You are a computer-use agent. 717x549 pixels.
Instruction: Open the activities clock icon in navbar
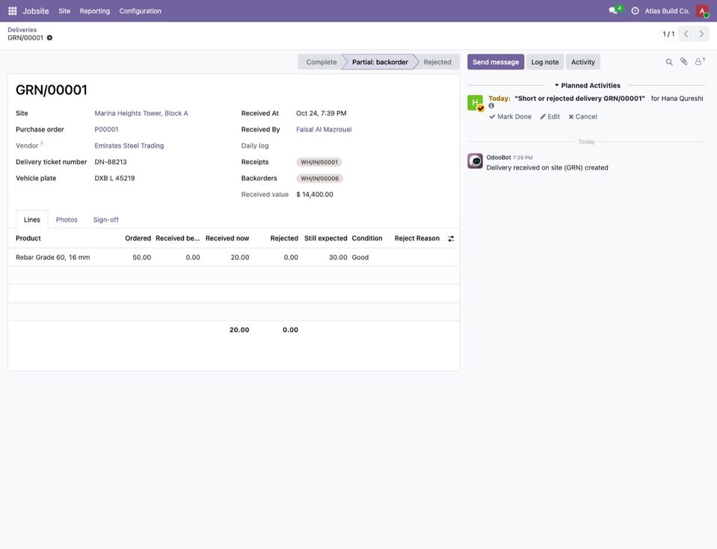pos(636,10)
